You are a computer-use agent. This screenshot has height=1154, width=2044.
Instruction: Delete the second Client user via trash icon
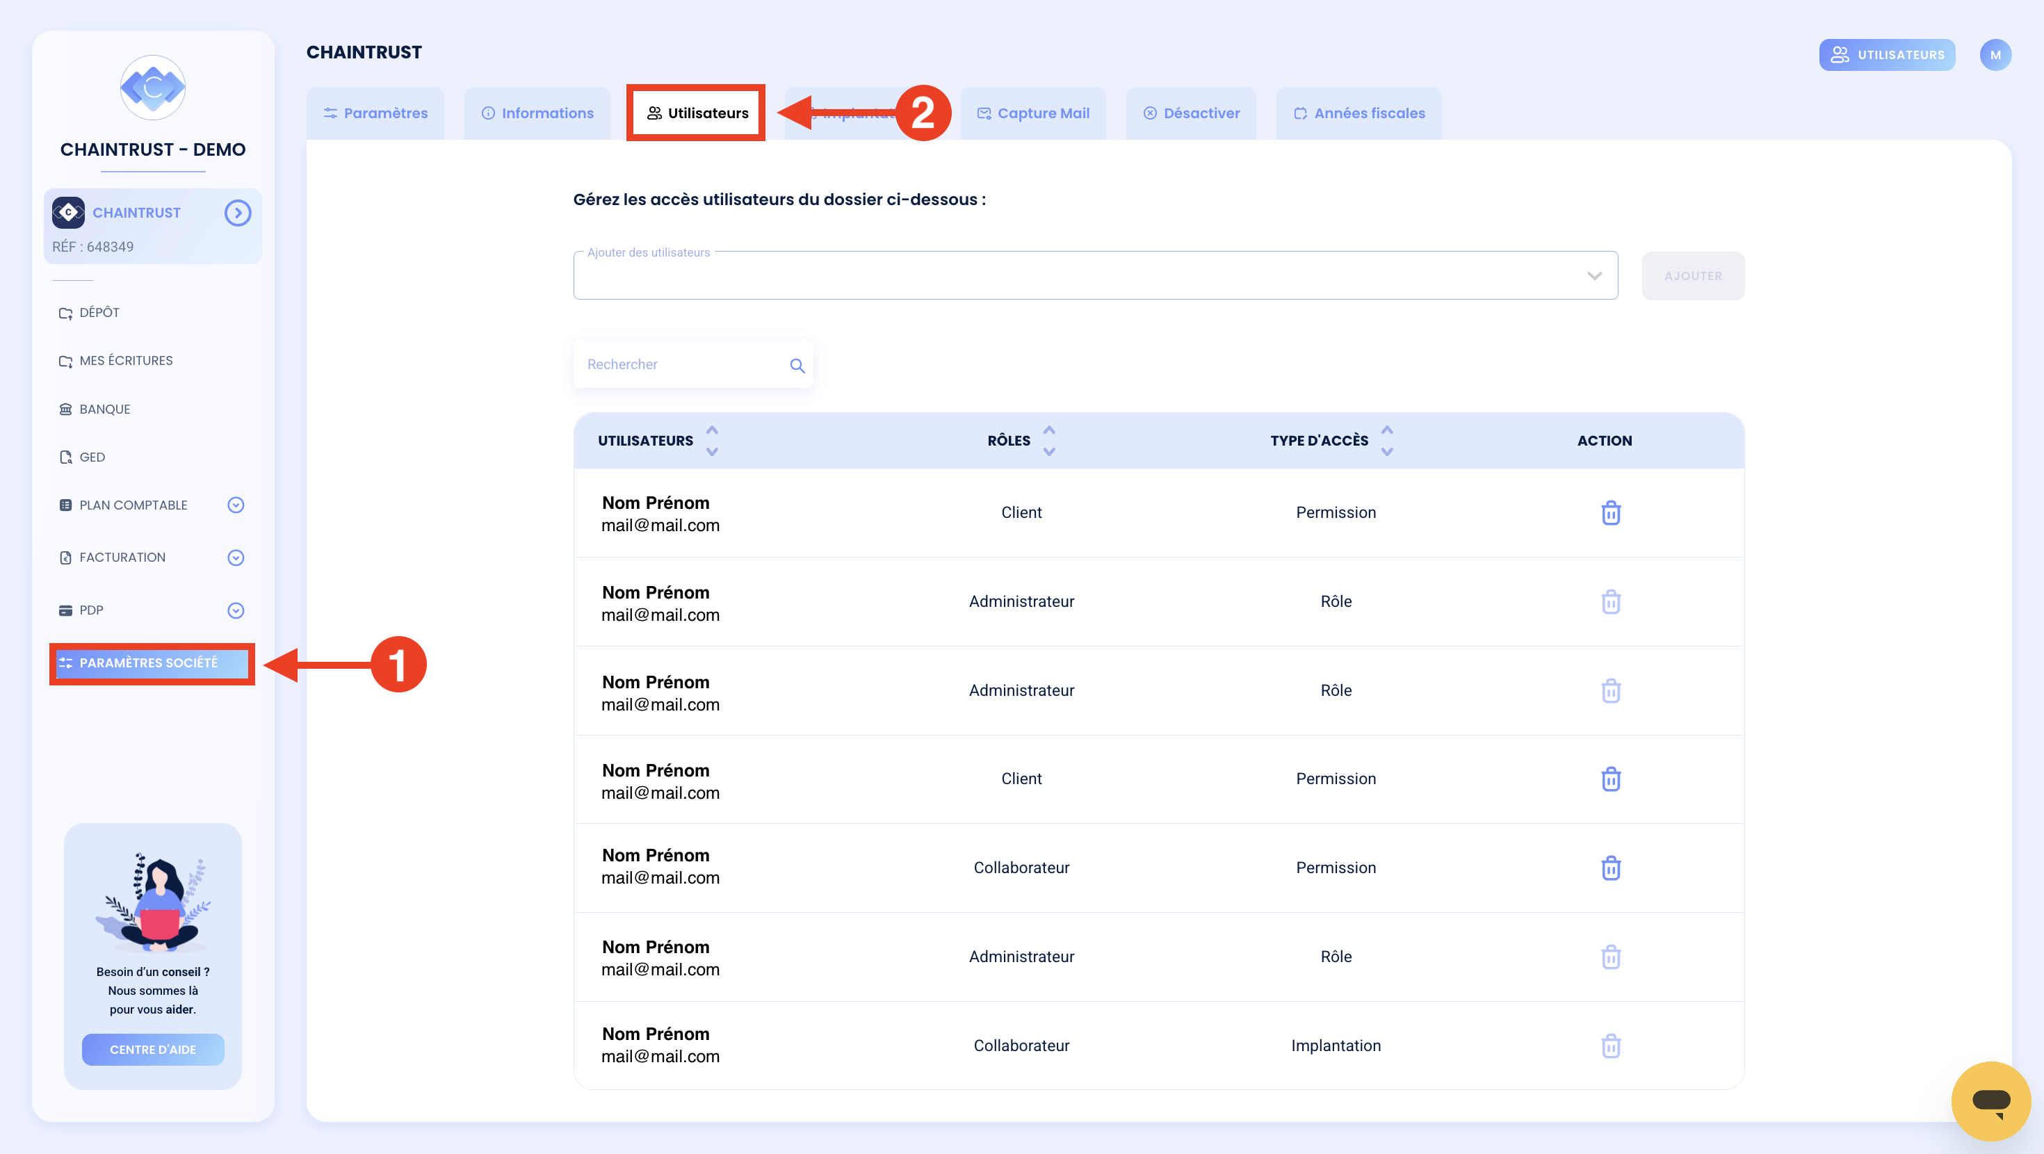pyautogui.click(x=1610, y=779)
